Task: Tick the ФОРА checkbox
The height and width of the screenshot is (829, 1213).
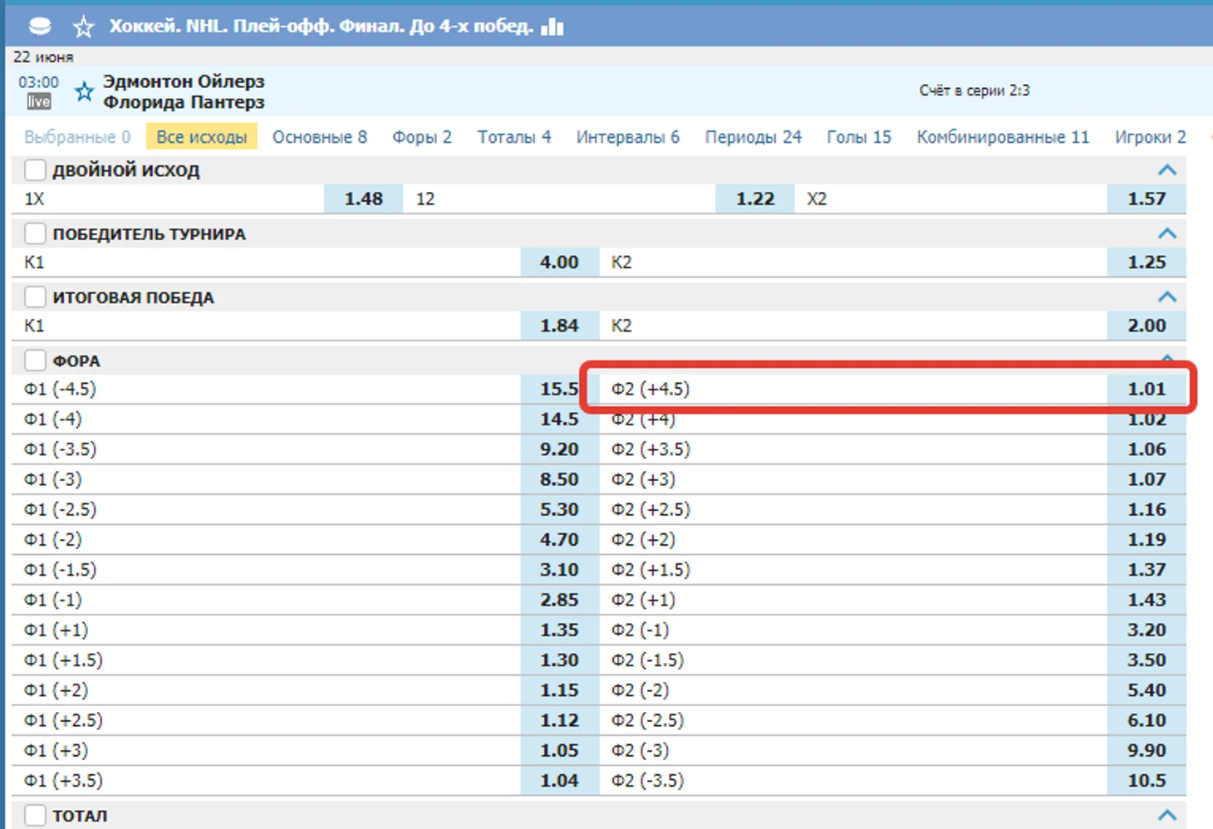Action: (35, 361)
